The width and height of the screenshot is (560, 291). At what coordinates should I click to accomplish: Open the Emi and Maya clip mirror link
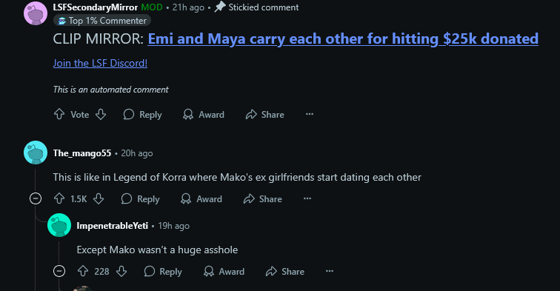[x=343, y=39]
